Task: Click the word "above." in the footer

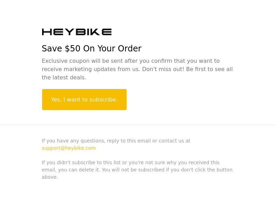Action: [x=50, y=177]
